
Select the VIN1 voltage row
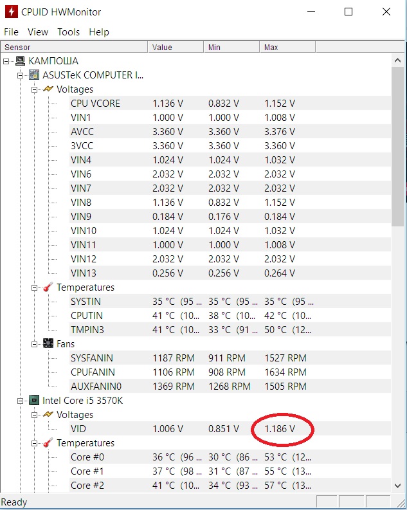230,117
